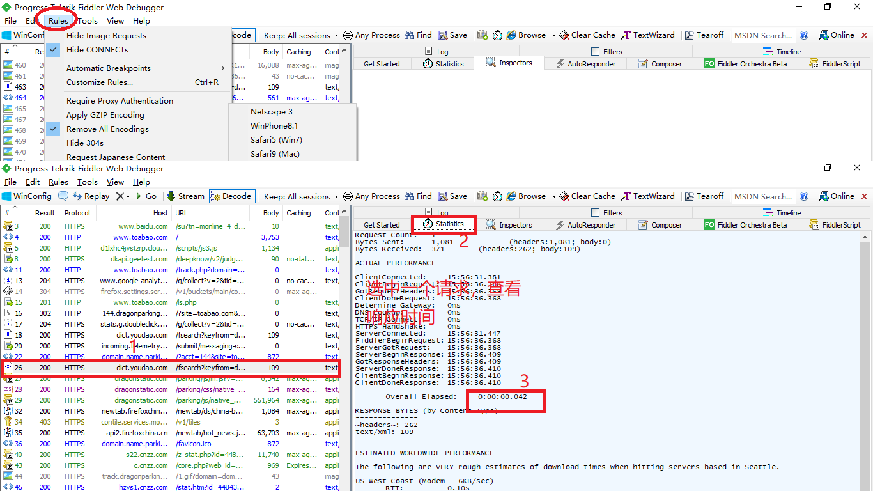Screen dimensions: 873x491
Task: Open Keep: All sessions dropdown in lower window
Action: click(302, 196)
